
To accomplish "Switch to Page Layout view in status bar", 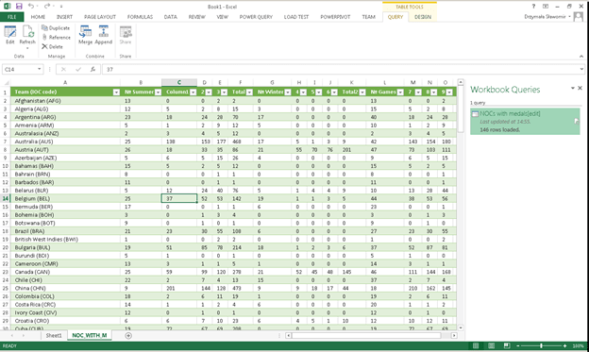I will tap(492, 345).
